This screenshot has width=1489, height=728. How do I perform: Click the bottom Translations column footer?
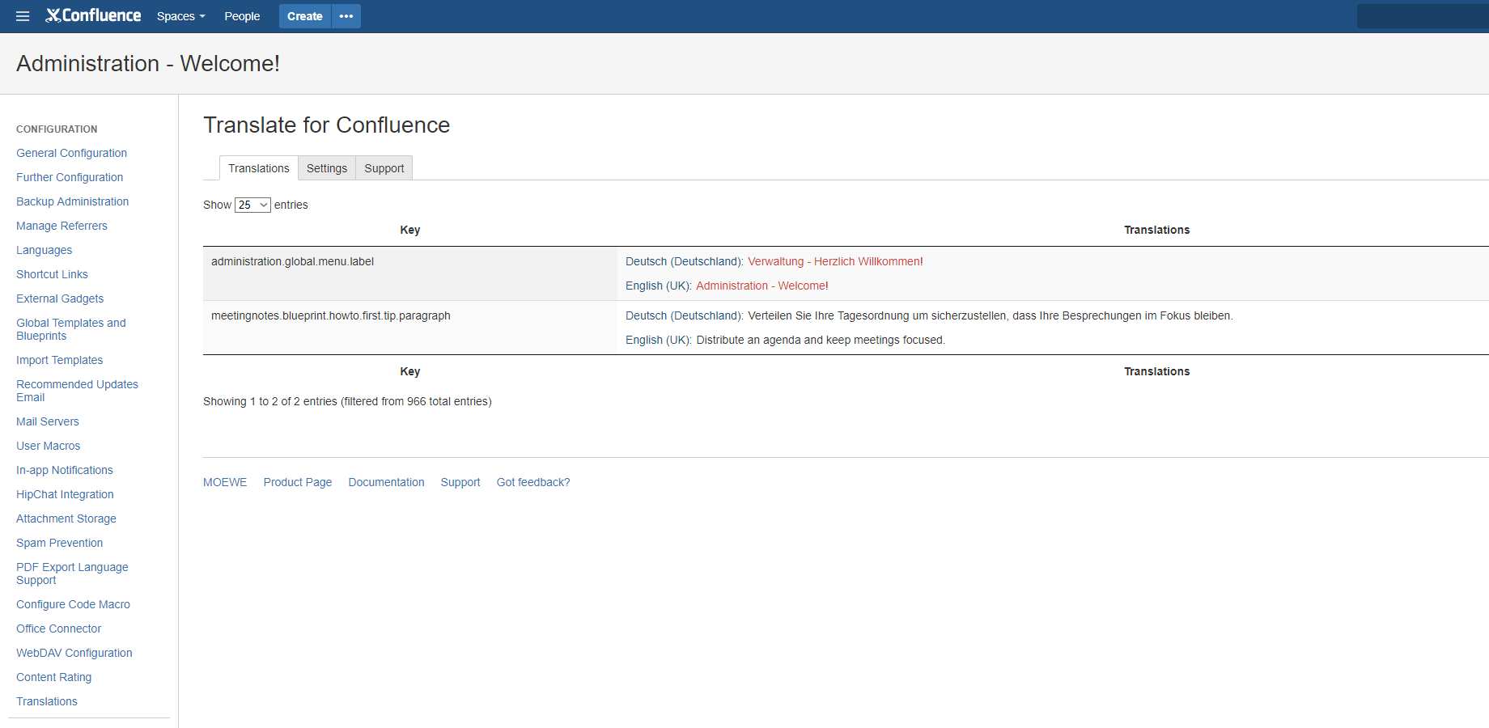1156,371
